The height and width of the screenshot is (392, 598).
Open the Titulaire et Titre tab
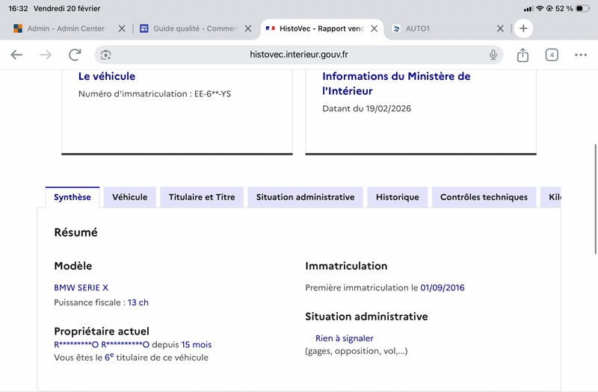(x=202, y=197)
